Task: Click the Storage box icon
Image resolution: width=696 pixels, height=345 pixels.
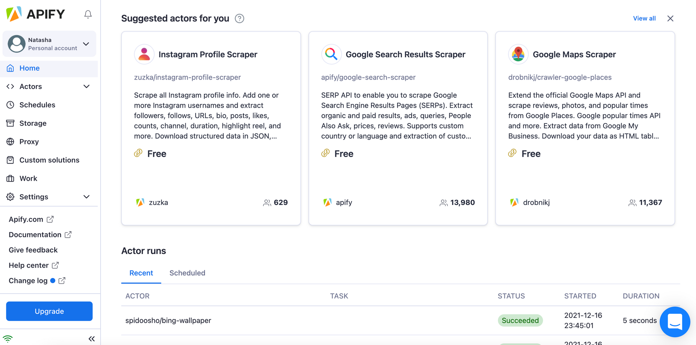Action: pyautogui.click(x=10, y=123)
